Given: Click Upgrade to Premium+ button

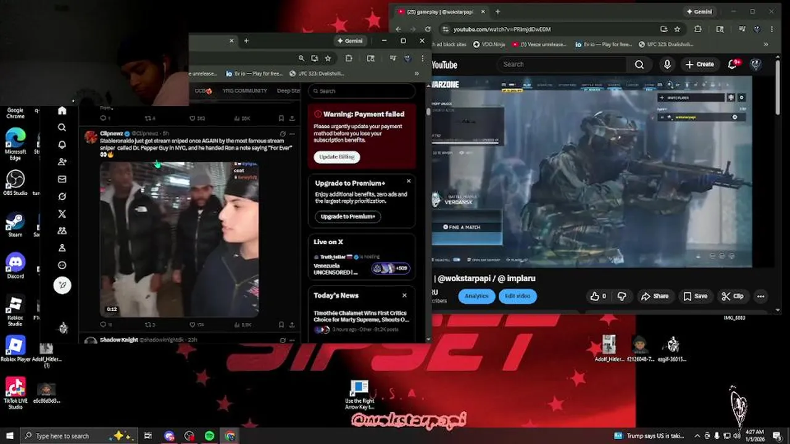Looking at the screenshot, I should (348, 216).
